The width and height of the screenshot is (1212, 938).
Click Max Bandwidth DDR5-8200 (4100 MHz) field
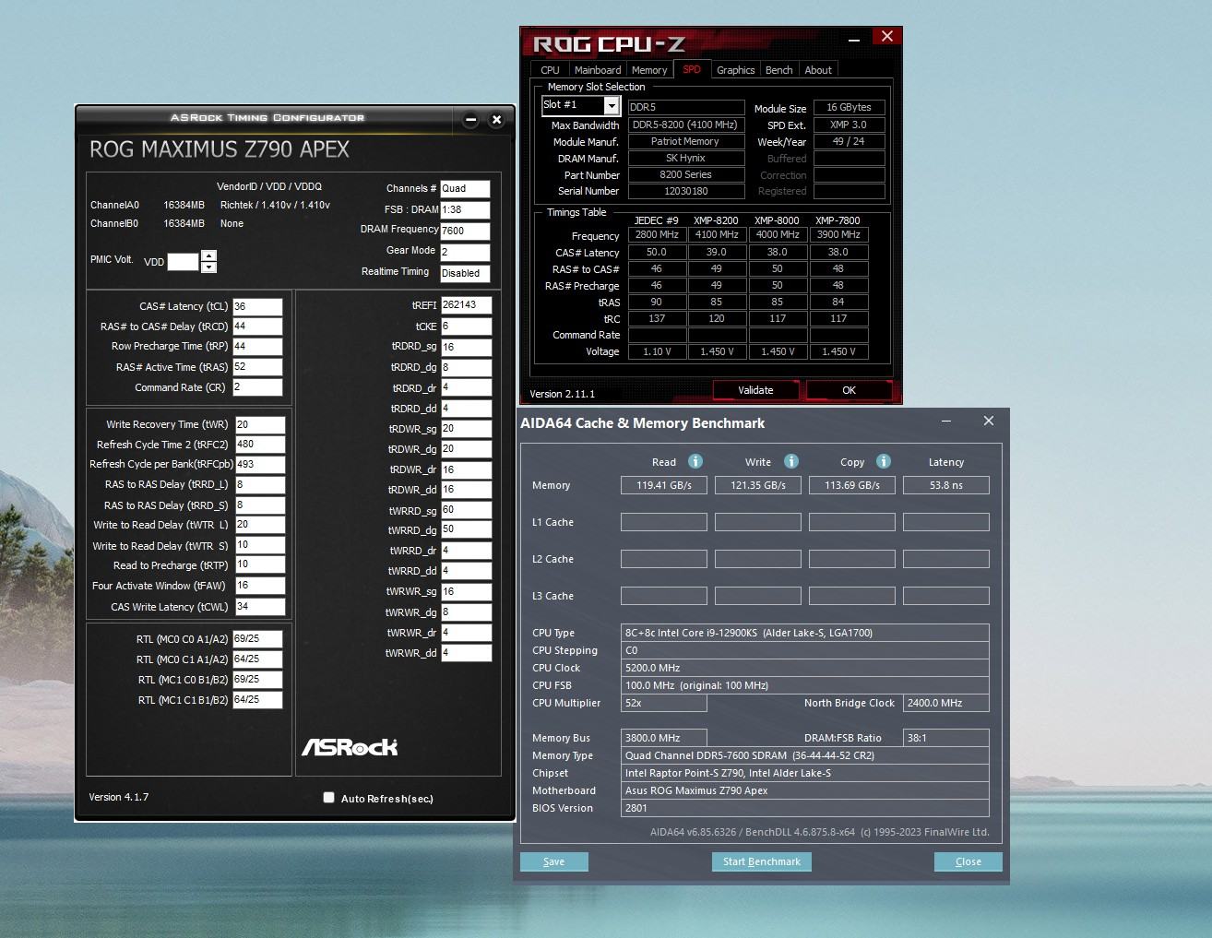coord(686,125)
